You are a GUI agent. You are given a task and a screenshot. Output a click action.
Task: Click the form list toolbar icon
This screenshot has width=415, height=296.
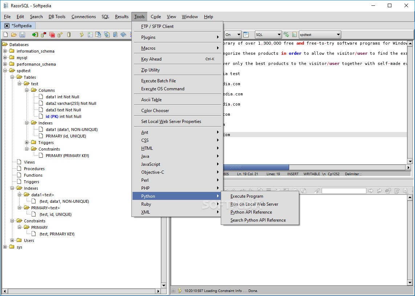click(x=90, y=35)
